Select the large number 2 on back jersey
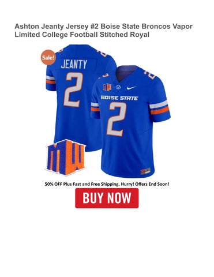The width and height of the screenshot is (214, 277). coord(74,89)
